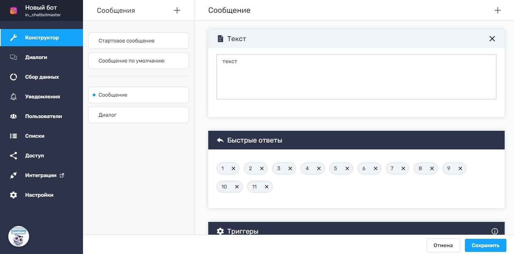Open Уведомления in sidebar
The image size is (514, 254).
pos(42,97)
